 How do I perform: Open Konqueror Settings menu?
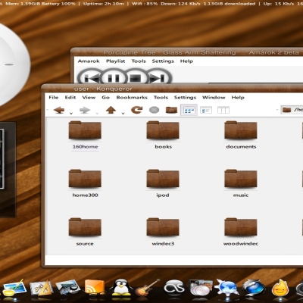[185, 98]
